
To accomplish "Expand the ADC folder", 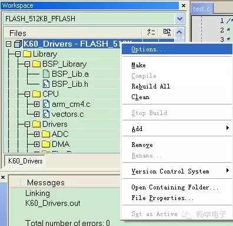I will (x=36, y=135).
